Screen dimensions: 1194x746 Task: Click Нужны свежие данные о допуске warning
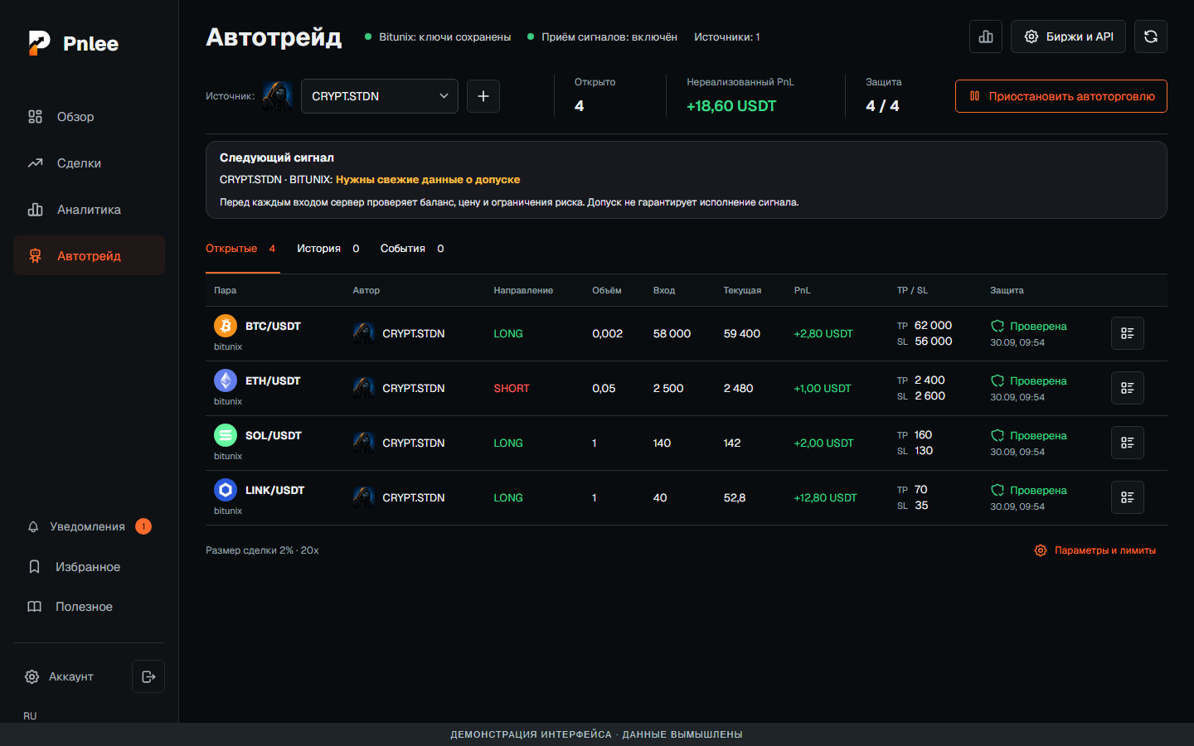click(x=428, y=180)
